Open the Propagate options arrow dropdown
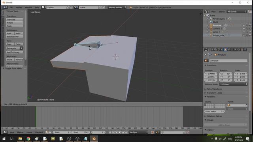 point(21,48)
